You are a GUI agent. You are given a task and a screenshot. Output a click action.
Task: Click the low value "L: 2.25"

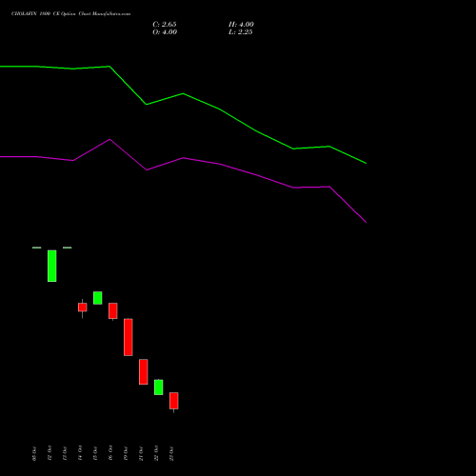[241, 32]
